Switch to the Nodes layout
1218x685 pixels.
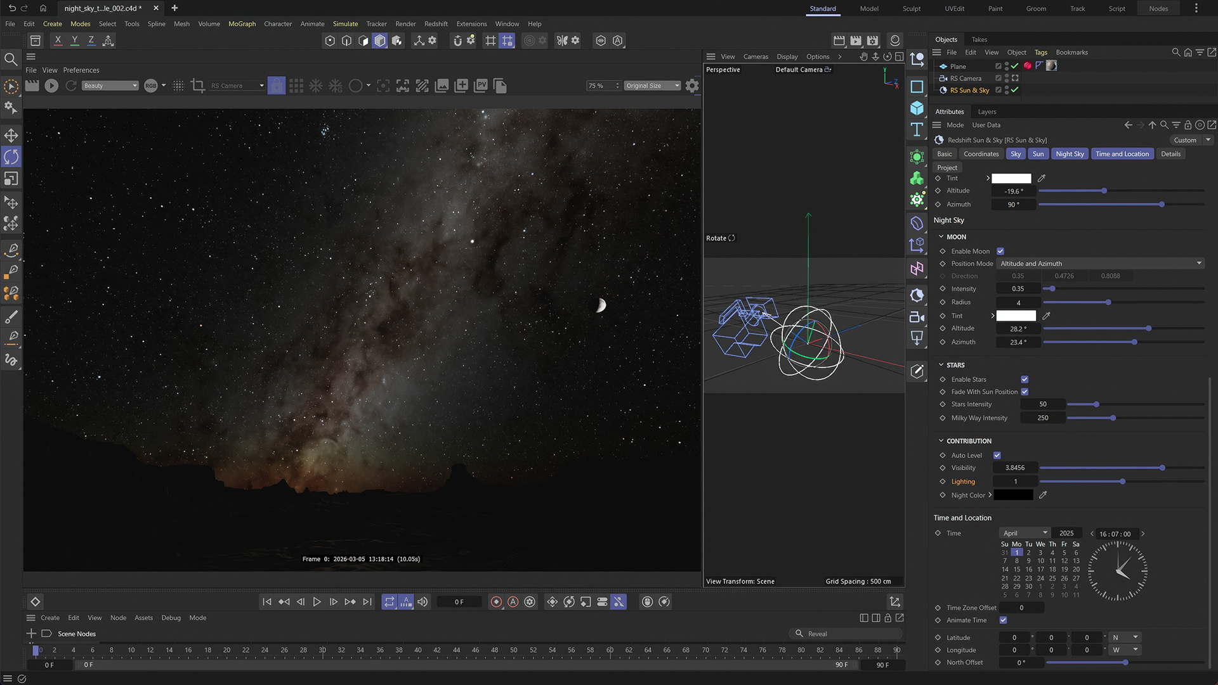pos(1159,8)
